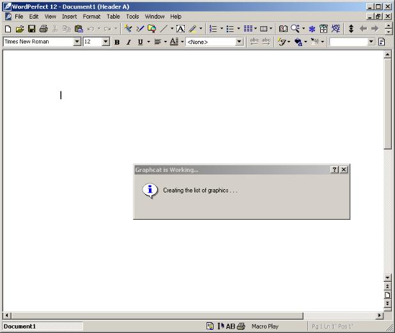Insert clipart using shapes image icon
This screenshot has width=395, height=333.
[152, 29]
